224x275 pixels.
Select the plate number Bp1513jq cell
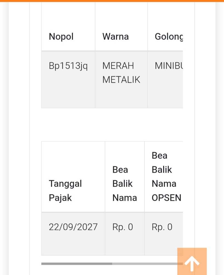[x=68, y=66]
